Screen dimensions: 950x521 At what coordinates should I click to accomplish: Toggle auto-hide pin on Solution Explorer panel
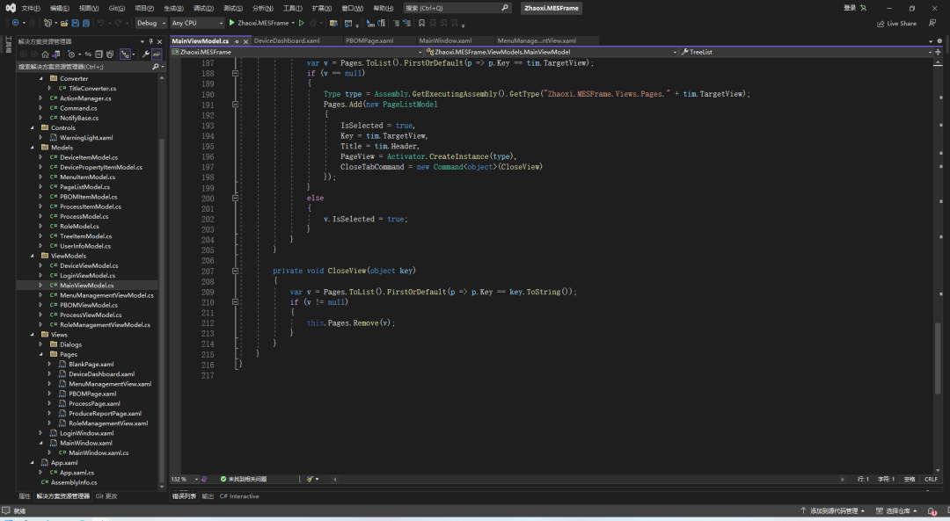pyautogui.click(x=151, y=41)
